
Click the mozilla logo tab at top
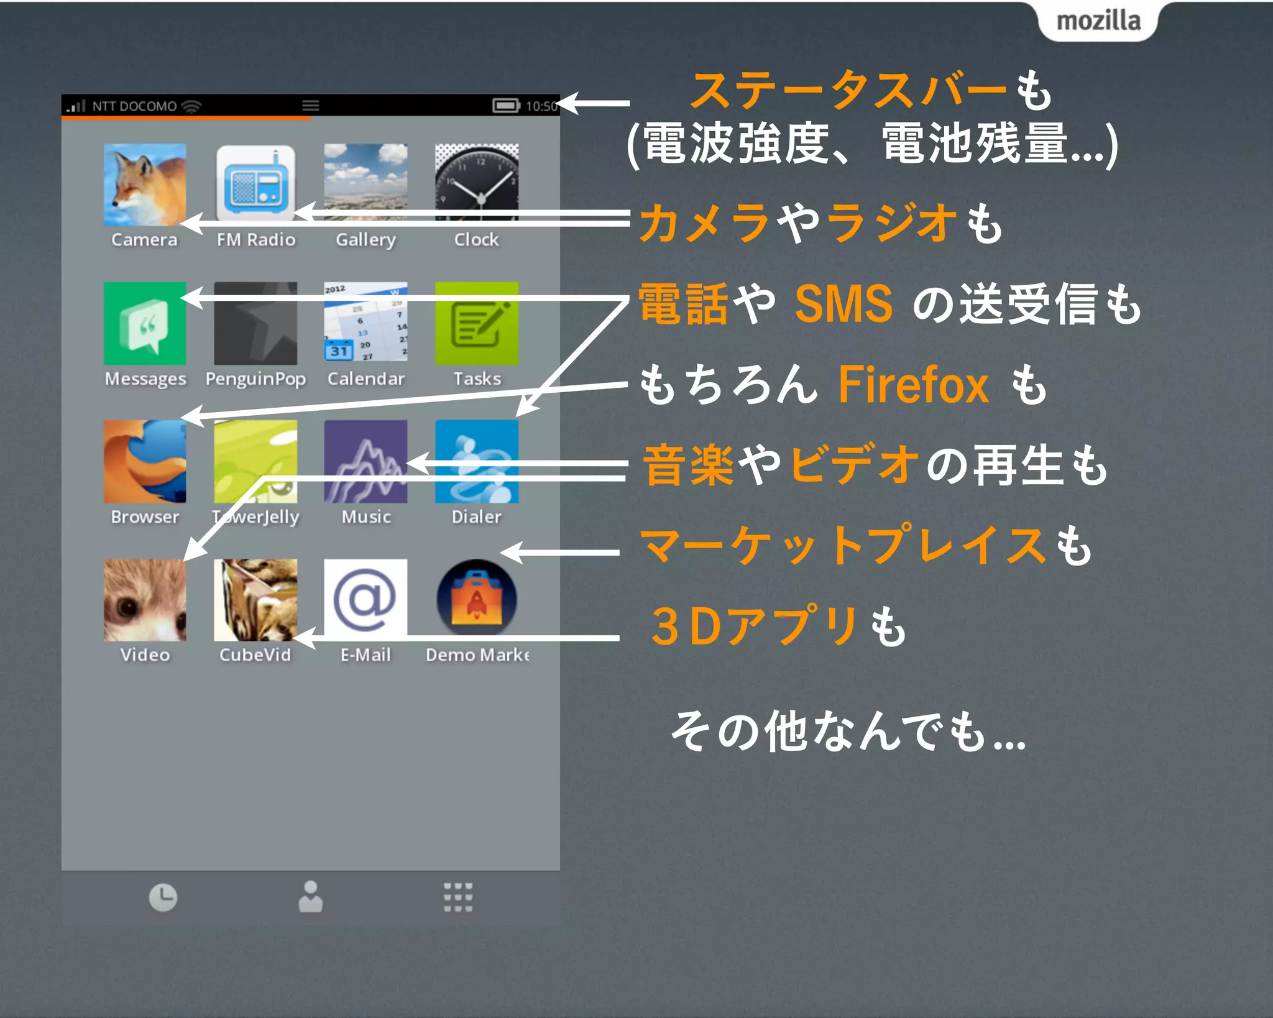(1098, 21)
